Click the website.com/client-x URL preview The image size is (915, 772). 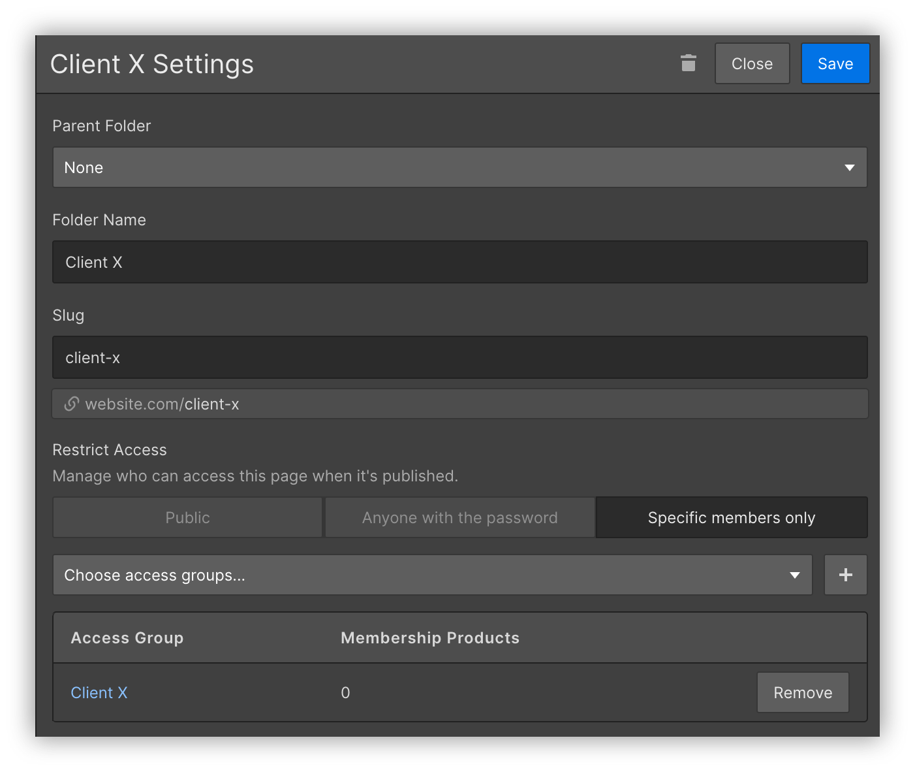[460, 404]
